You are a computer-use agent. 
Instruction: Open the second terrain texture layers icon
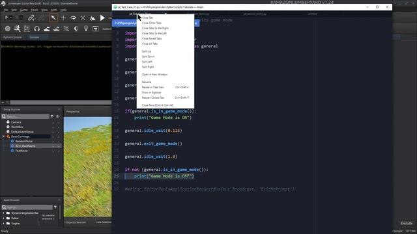(57, 29)
